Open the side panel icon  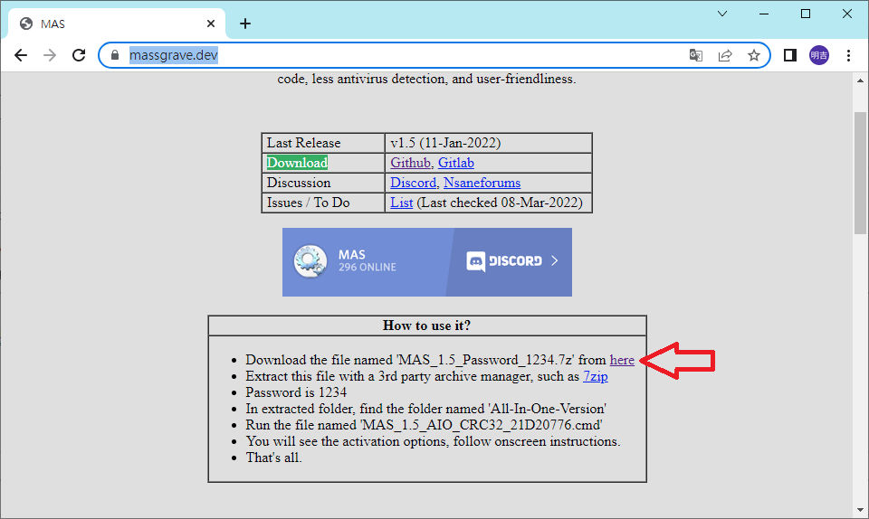[789, 55]
